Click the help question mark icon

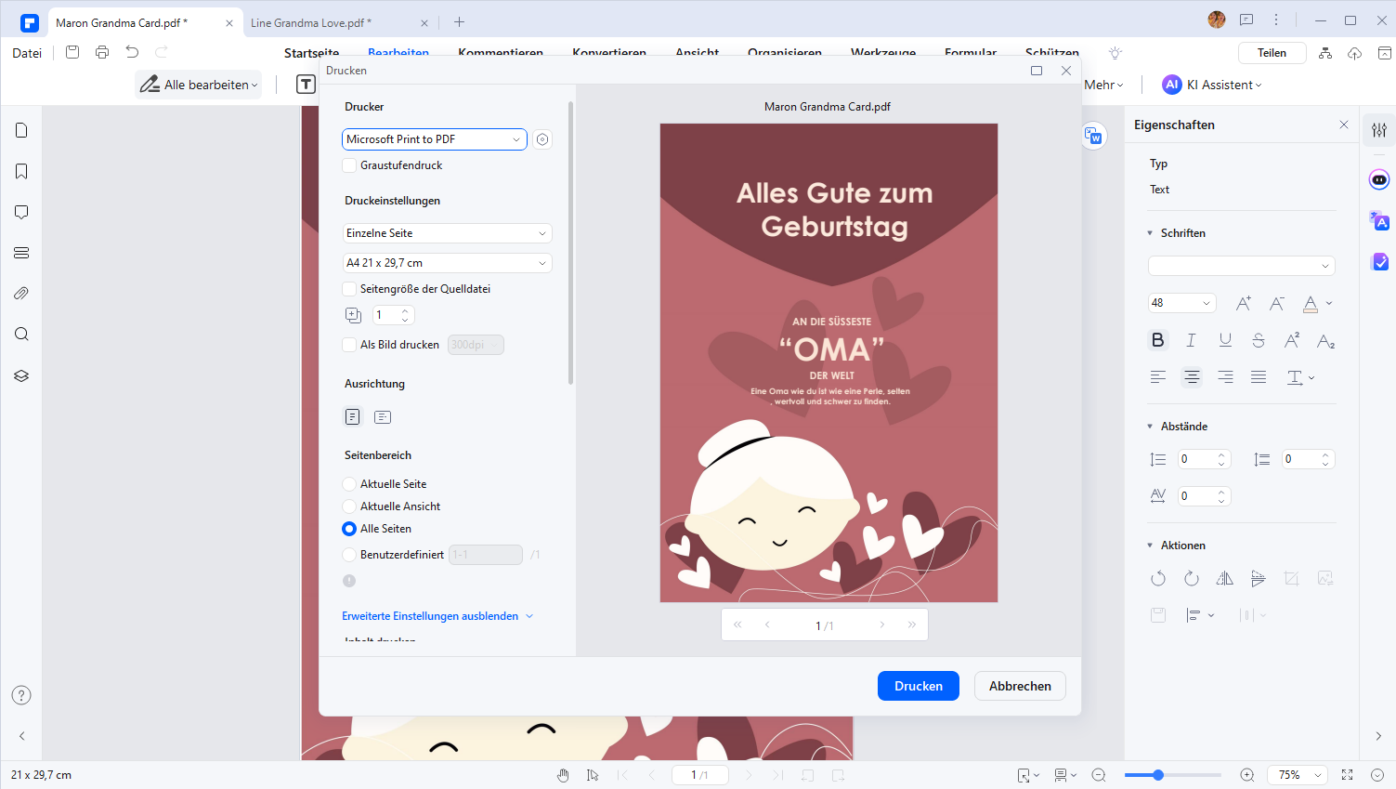21,695
